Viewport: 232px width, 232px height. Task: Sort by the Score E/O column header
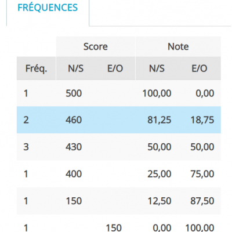coord(115,68)
